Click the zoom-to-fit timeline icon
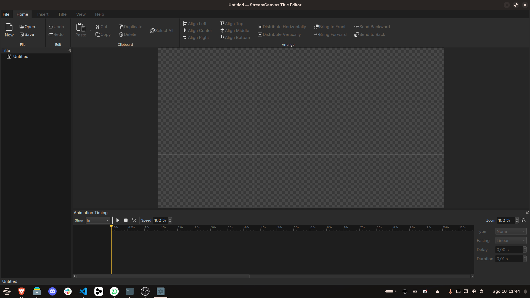This screenshot has width=530, height=298. click(524, 220)
